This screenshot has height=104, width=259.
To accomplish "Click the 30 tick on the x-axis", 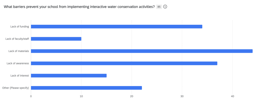I will coord(182,96).
